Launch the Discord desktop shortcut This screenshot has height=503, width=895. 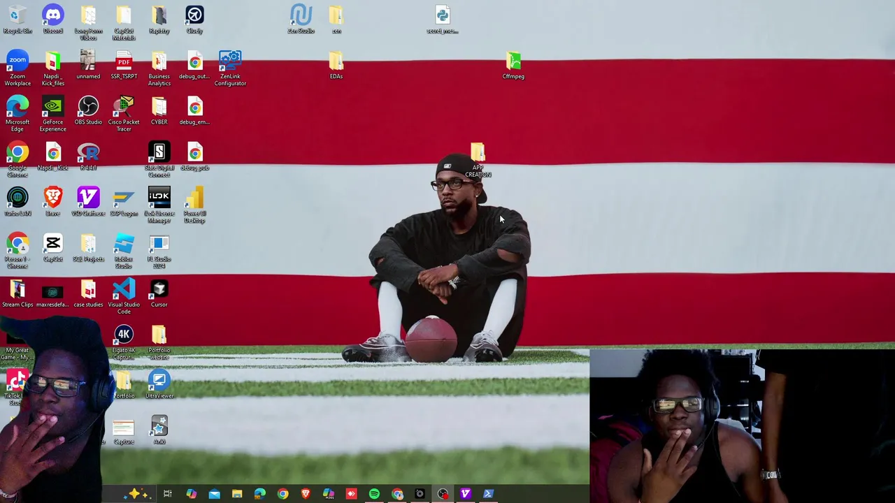[x=52, y=20]
